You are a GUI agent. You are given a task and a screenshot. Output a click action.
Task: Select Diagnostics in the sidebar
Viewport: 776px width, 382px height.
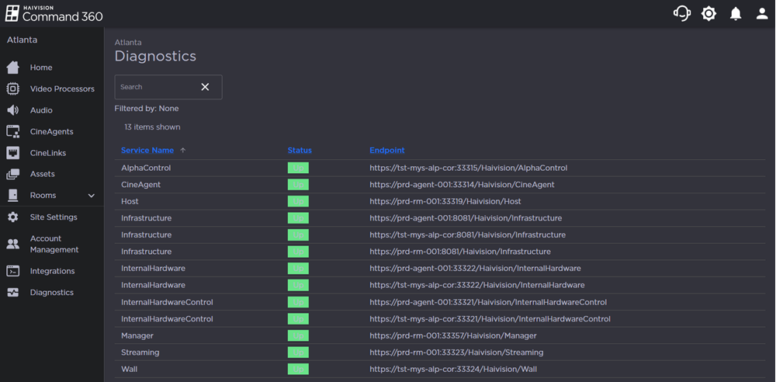click(x=52, y=292)
